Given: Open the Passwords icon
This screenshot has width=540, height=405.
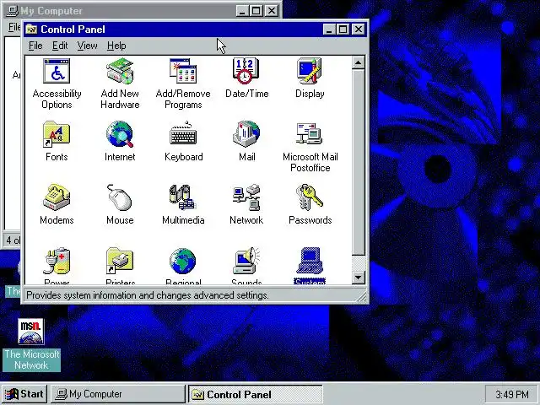Looking at the screenshot, I should coord(310,197).
